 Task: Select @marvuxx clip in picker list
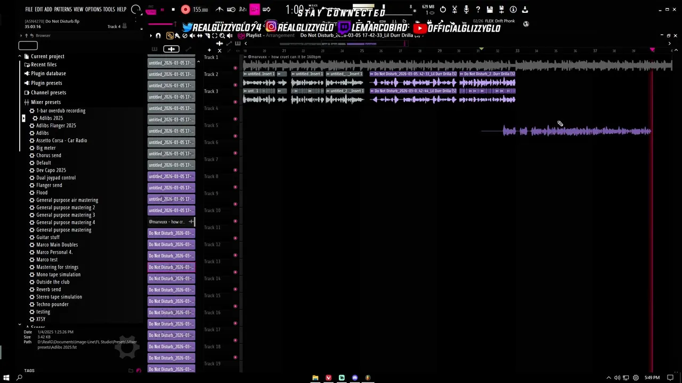pyautogui.click(x=171, y=222)
